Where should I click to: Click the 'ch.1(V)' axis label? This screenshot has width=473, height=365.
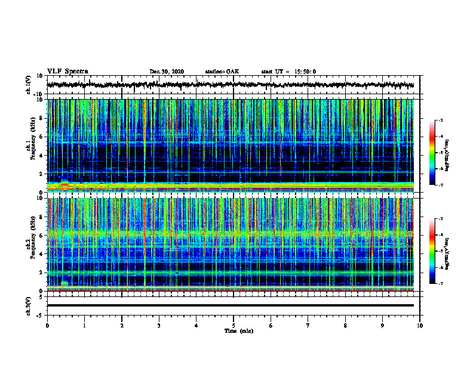click(29, 85)
